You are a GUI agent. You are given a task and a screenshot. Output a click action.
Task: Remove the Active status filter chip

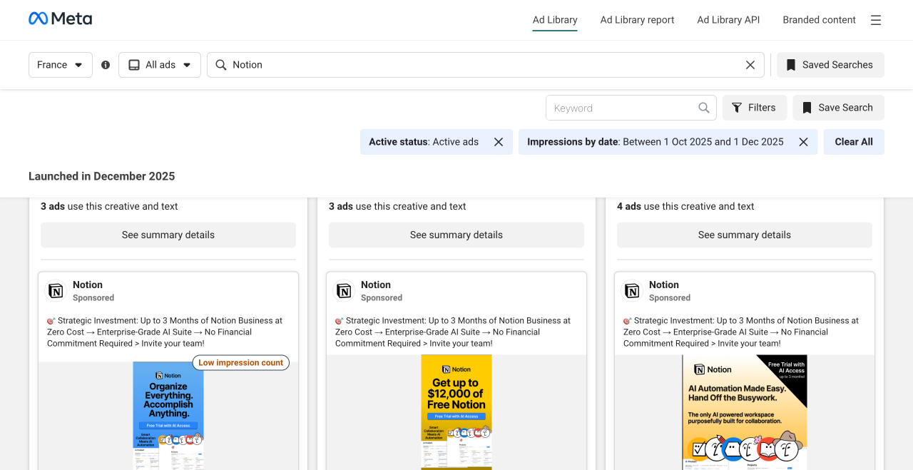499,142
